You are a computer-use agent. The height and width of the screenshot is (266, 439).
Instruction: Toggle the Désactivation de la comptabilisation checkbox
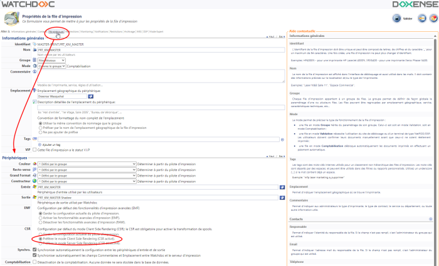[x=34, y=261]
